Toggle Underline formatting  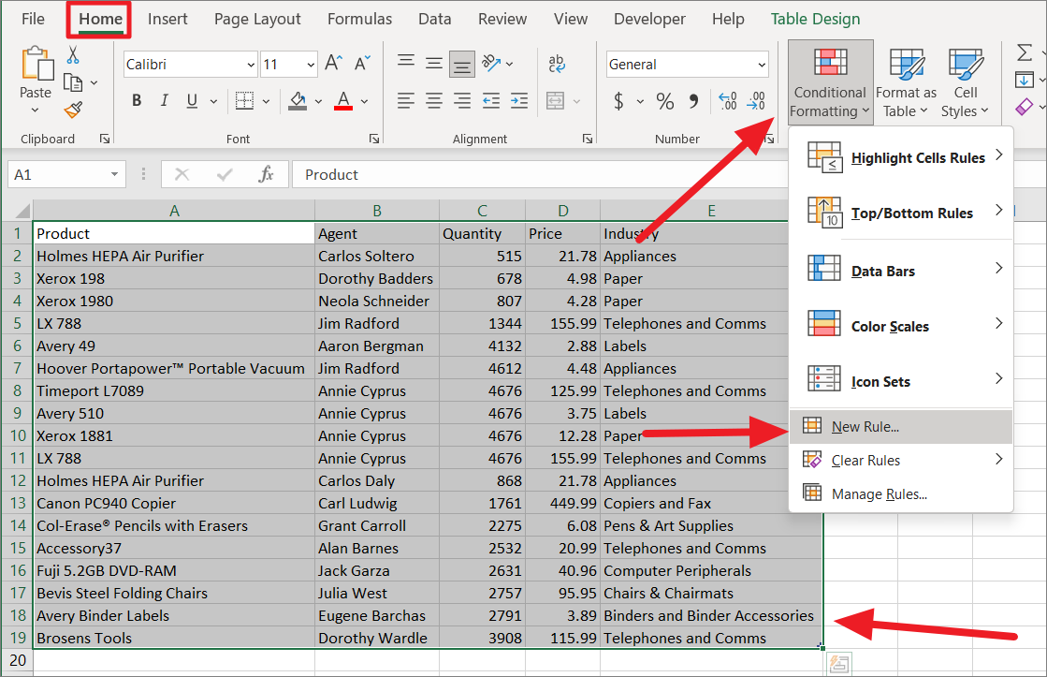192,101
